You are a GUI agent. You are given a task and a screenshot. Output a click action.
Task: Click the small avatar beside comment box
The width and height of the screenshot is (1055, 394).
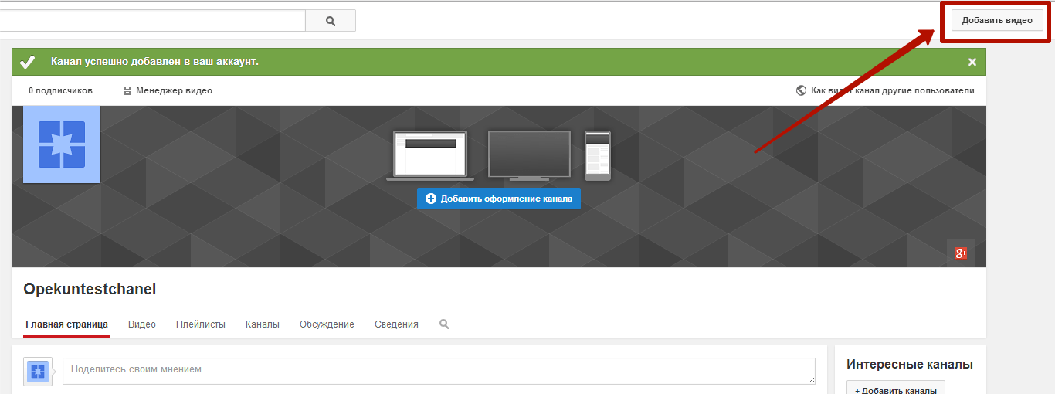[x=37, y=372]
